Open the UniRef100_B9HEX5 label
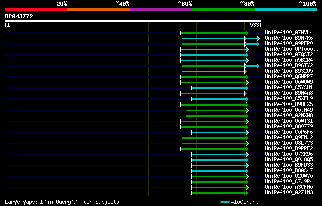This screenshot has height=206, width=322. pos(289,105)
